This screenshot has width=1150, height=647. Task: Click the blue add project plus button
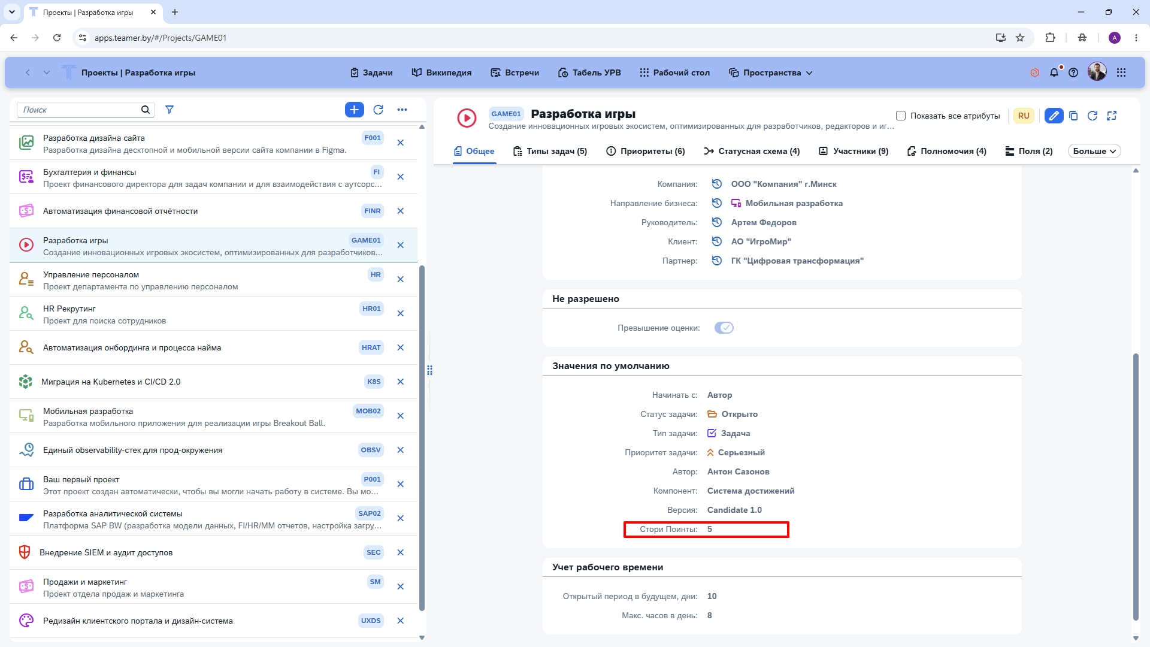coord(354,110)
